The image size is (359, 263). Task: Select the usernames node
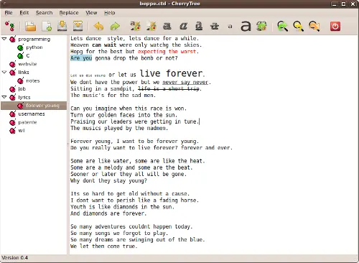point(32,114)
